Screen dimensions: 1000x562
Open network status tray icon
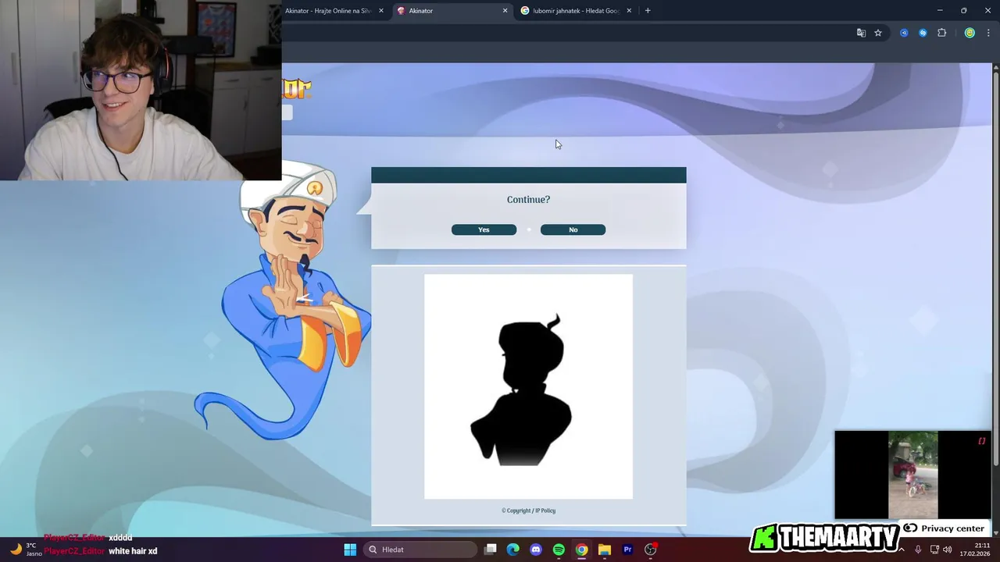[x=934, y=550]
